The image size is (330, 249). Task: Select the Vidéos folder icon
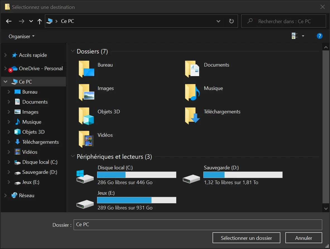coord(86,139)
